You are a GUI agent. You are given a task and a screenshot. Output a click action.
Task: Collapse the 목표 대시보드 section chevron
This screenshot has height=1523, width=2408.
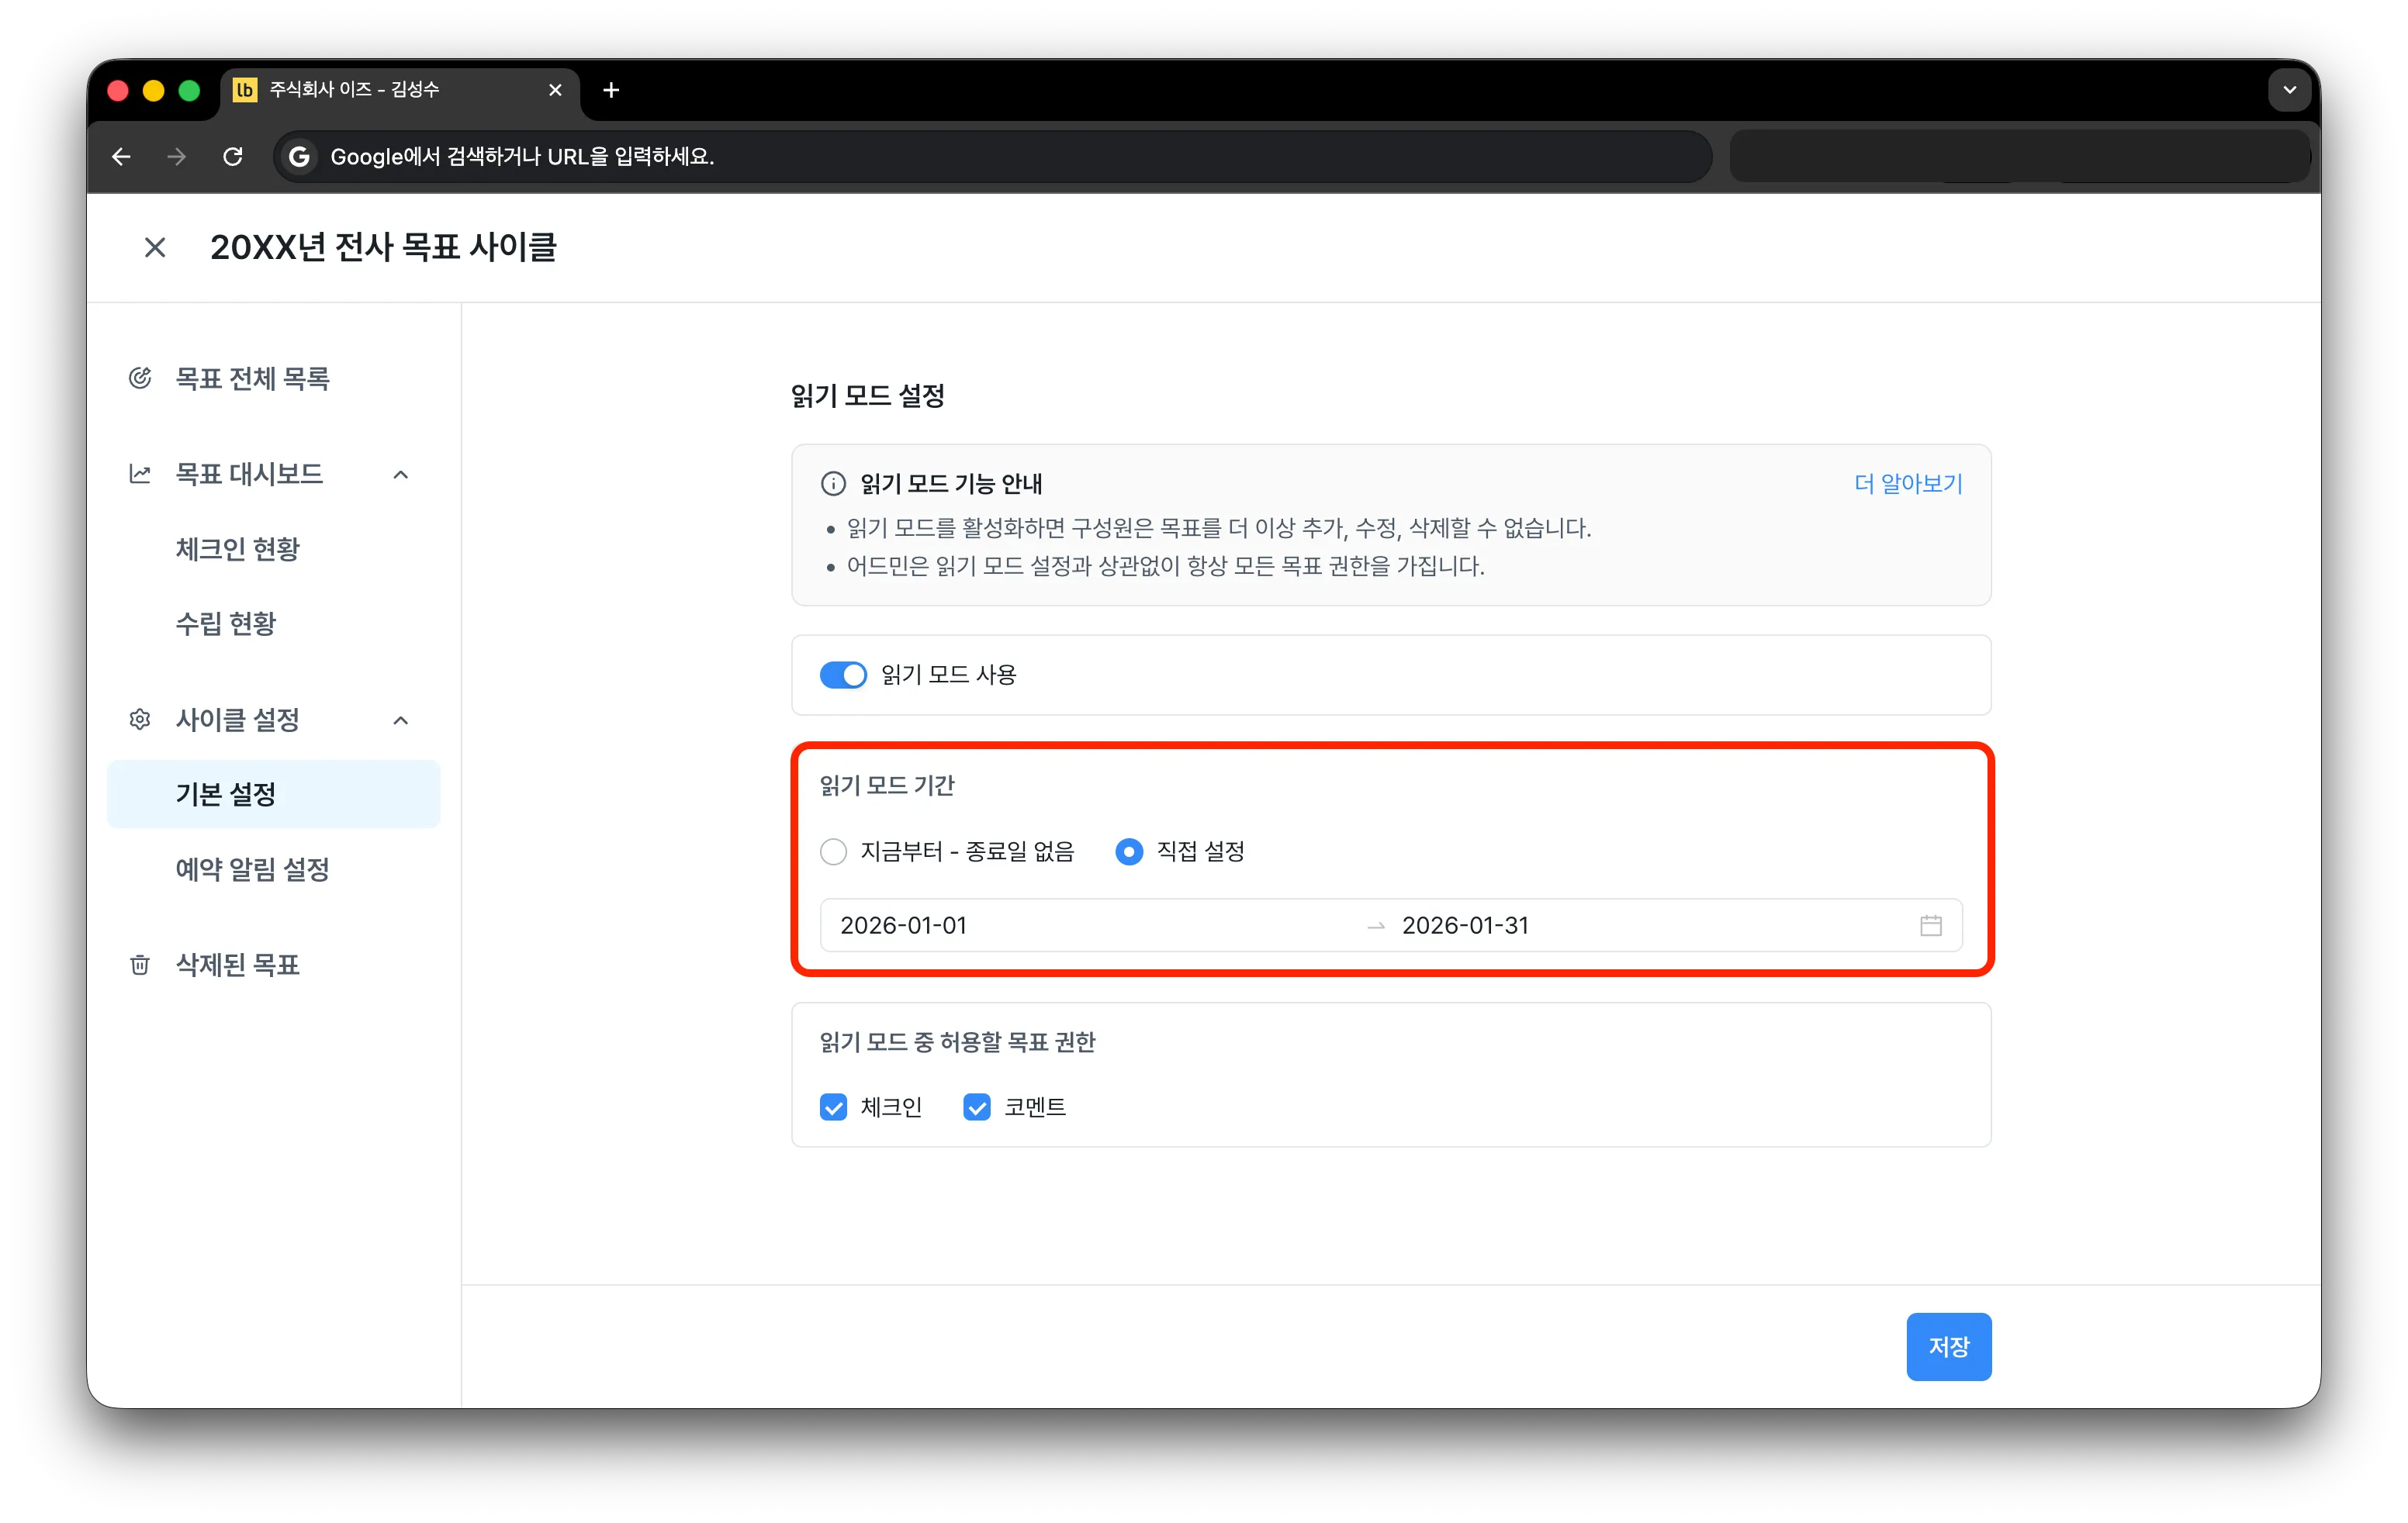coord(401,475)
